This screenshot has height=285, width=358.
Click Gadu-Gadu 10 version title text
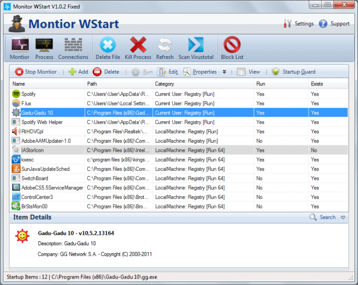click(76, 233)
